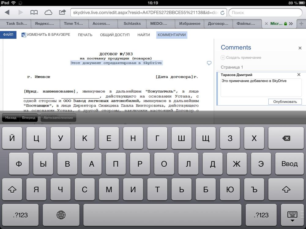Tap Назад on keyboard toolbar
Image resolution: width=306 pixels, height=229 pixels.
pos(11,118)
